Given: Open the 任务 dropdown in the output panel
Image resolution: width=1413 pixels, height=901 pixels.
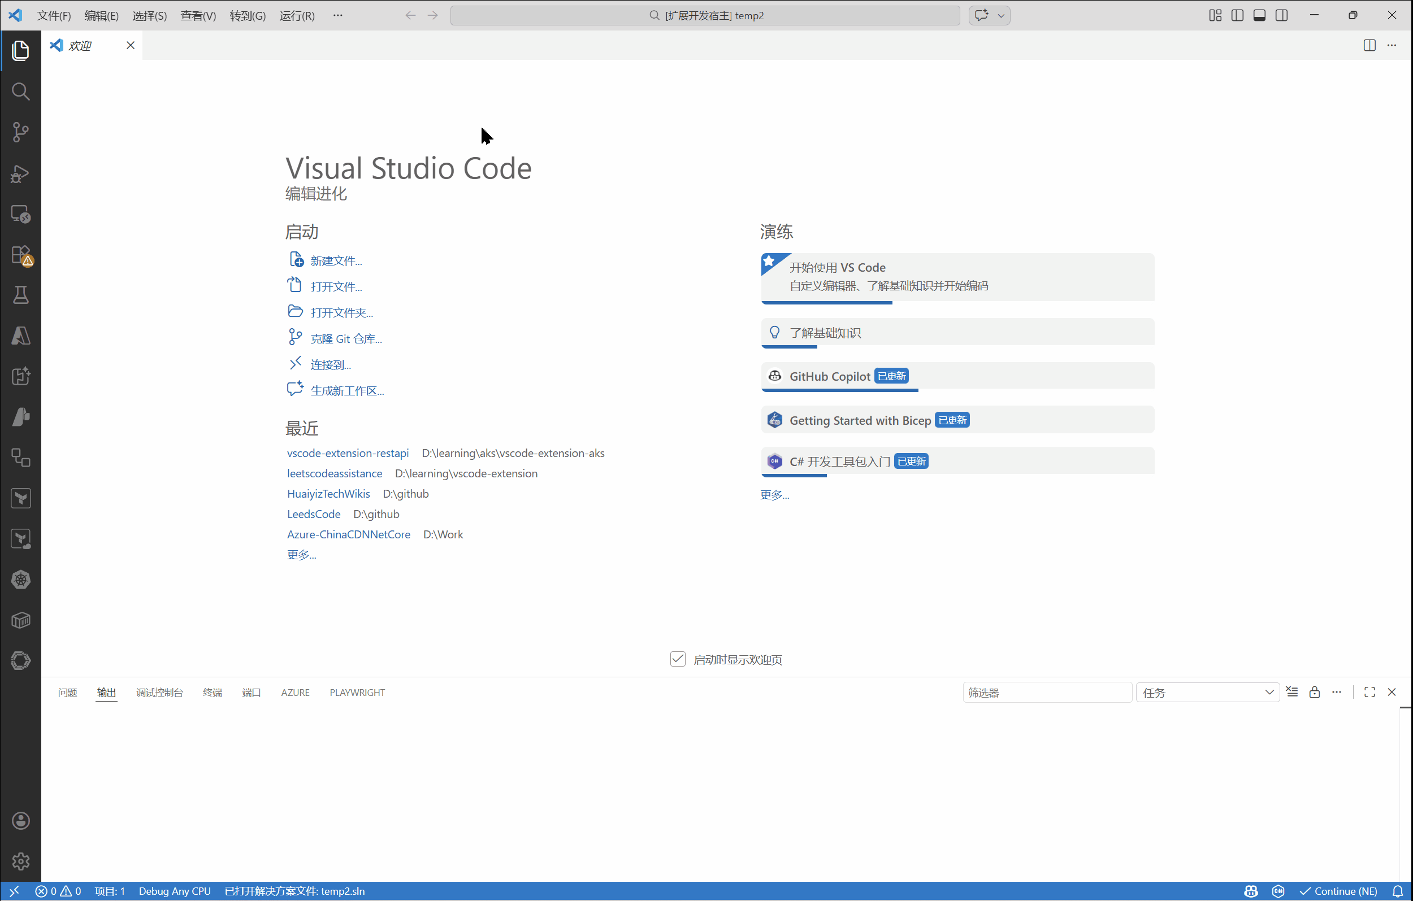Looking at the screenshot, I should 1207,692.
